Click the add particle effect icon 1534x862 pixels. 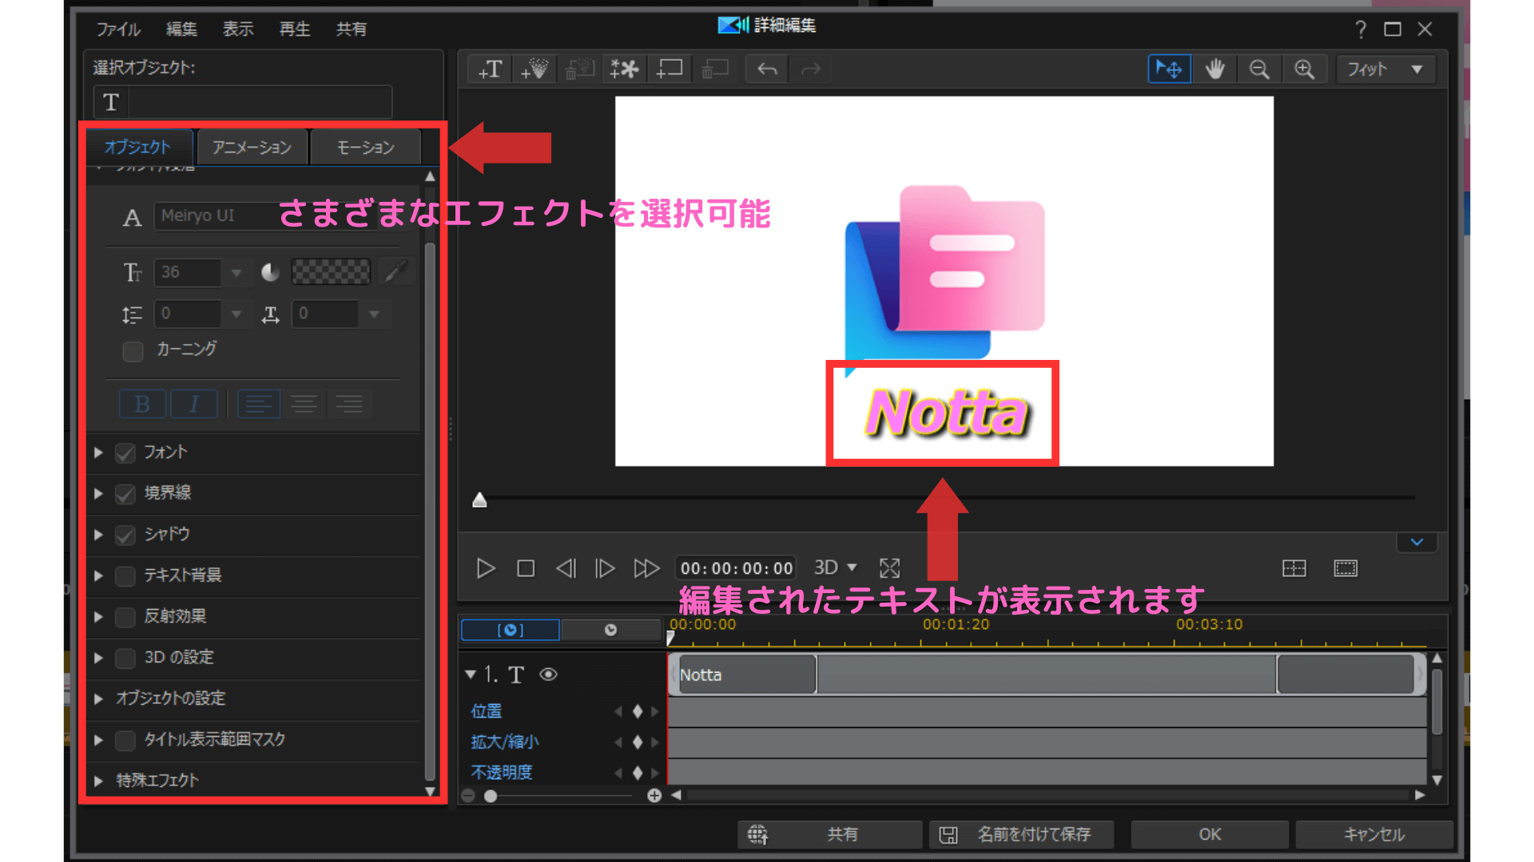click(534, 69)
